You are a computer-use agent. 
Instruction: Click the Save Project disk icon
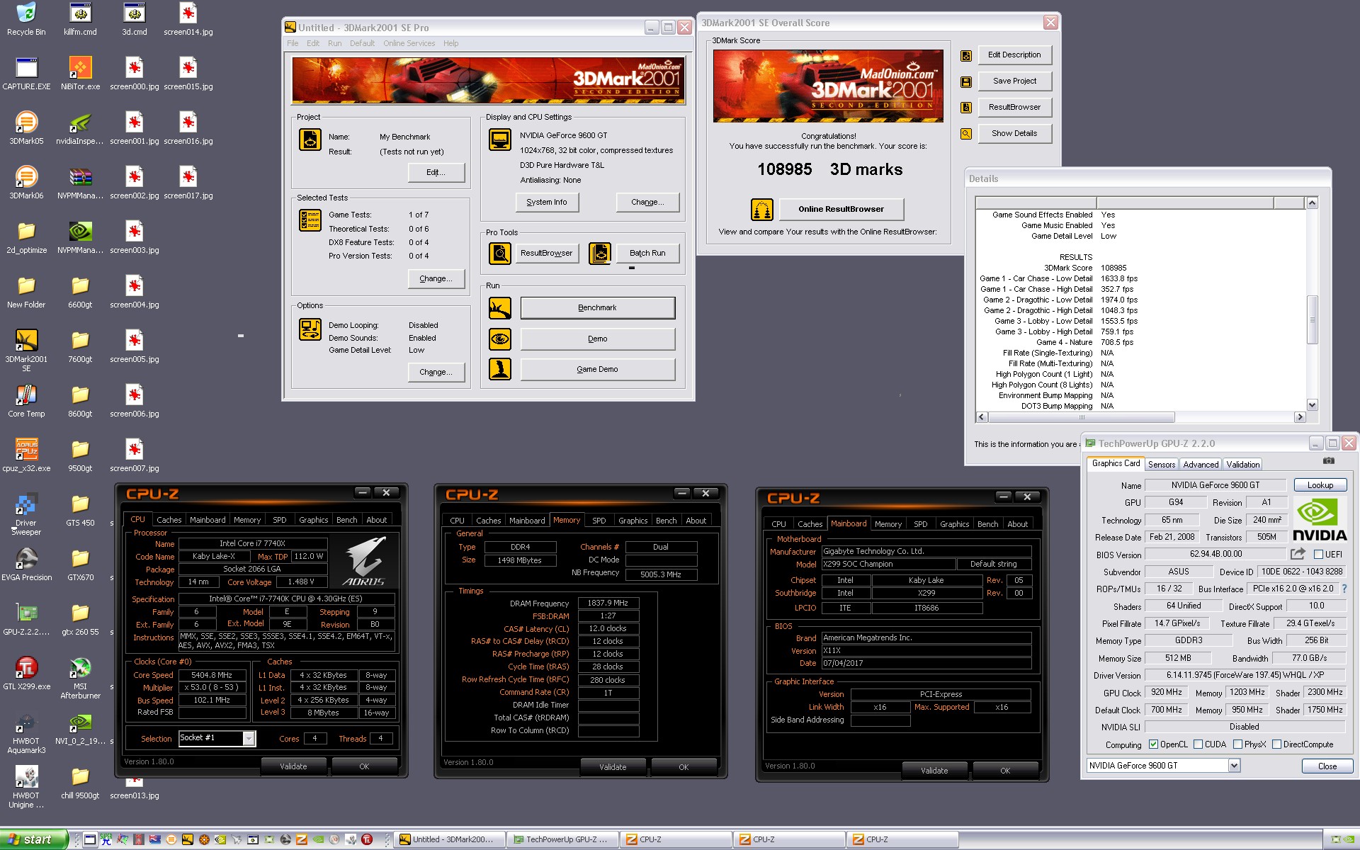click(x=966, y=82)
